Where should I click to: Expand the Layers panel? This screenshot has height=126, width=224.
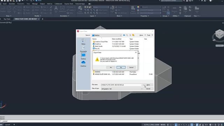[x=93, y=16]
